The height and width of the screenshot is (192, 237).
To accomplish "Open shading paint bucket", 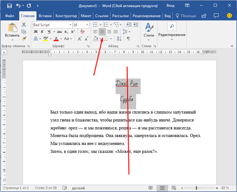I will tap(95, 39).
